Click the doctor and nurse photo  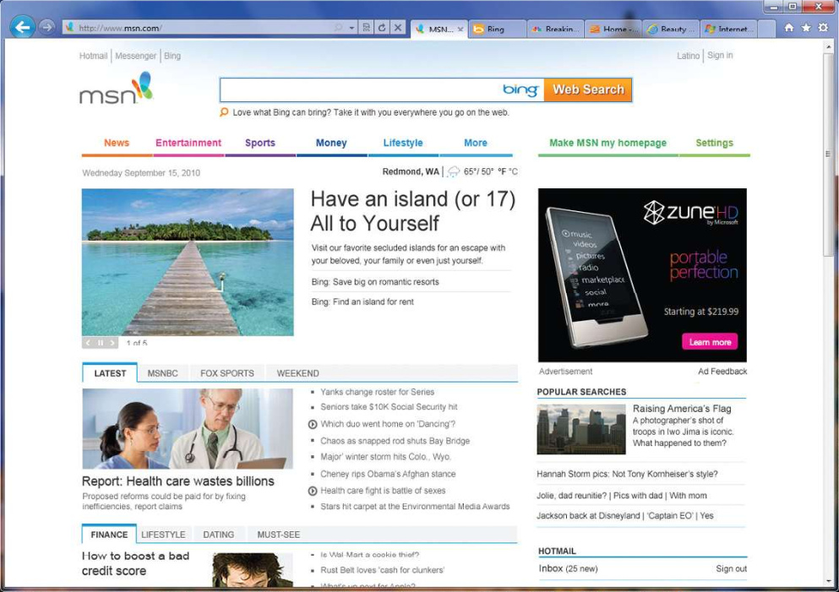[x=188, y=428]
